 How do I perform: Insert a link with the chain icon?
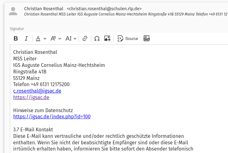click(85, 38)
